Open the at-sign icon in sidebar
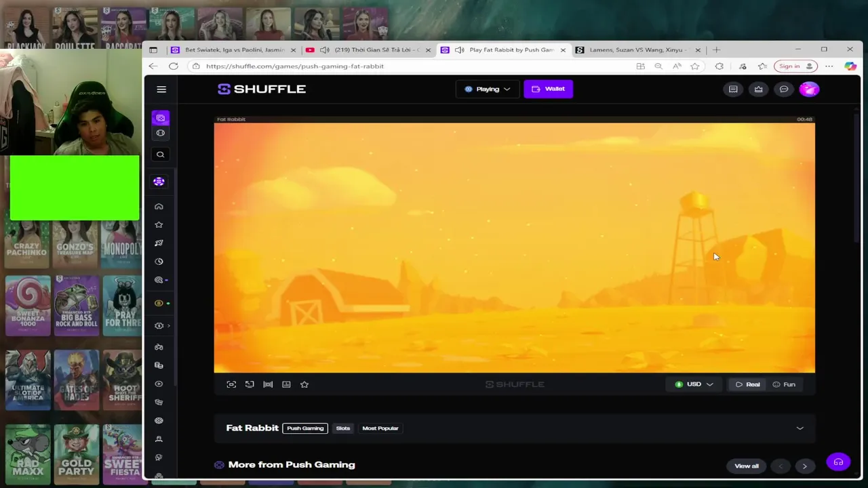 159,280
